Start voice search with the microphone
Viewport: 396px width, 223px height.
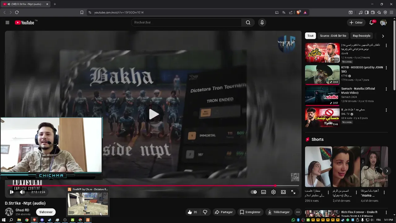click(262, 22)
